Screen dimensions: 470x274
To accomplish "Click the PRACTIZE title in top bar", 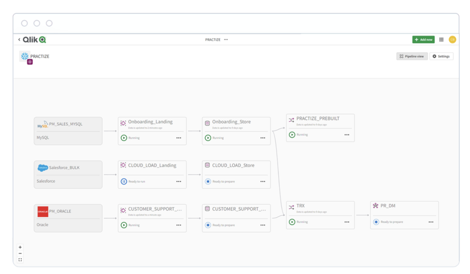I will [x=213, y=39].
